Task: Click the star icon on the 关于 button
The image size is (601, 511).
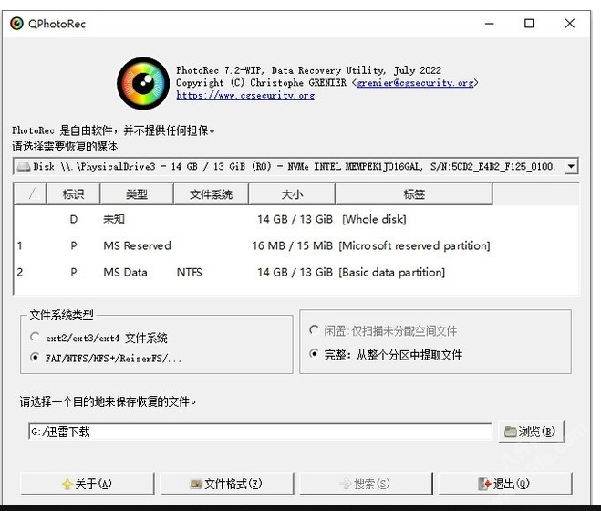Action: 67,484
